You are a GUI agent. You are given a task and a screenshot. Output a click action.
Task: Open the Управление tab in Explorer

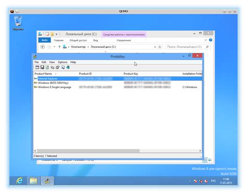pyautogui.click(x=123, y=40)
